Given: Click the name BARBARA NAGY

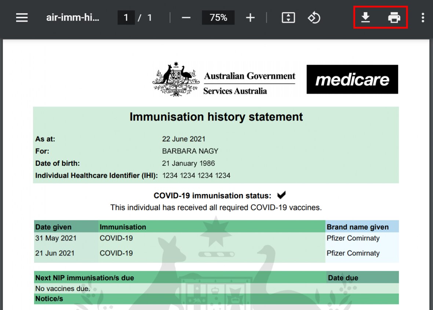Looking at the screenshot, I should pos(190,151).
